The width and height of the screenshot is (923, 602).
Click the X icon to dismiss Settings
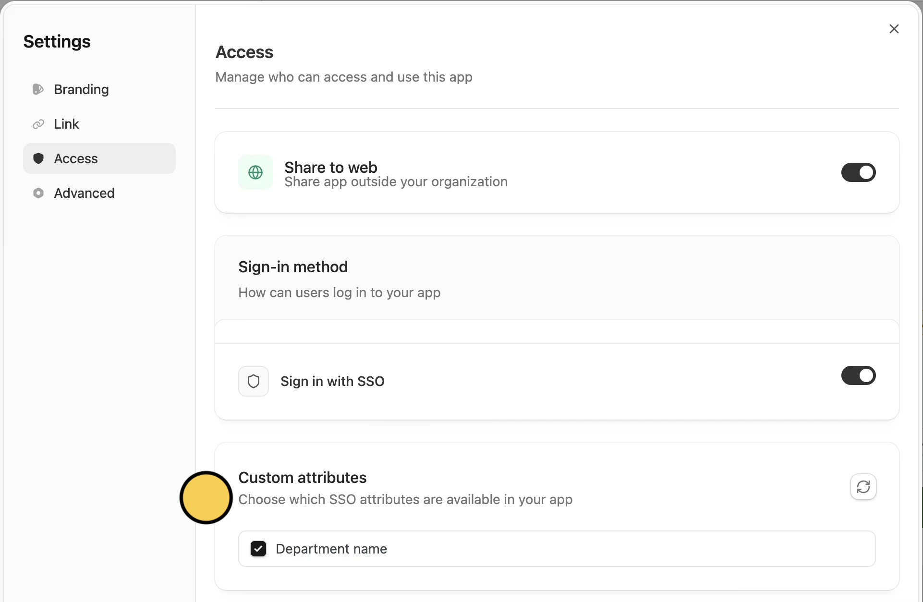coord(894,29)
